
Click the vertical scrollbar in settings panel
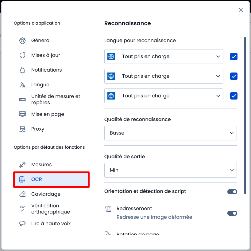(245, 116)
